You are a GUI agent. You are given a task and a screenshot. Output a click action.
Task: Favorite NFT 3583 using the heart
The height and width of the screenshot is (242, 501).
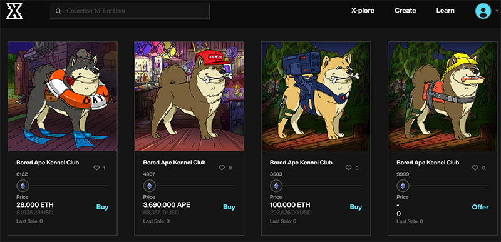[x=348, y=168]
